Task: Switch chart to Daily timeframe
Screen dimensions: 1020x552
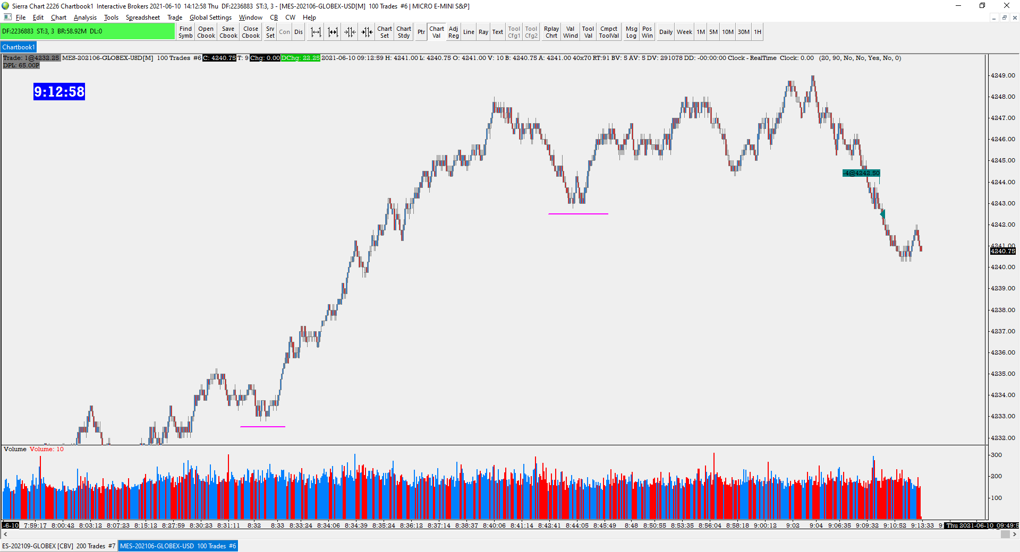Action: click(666, 32)
